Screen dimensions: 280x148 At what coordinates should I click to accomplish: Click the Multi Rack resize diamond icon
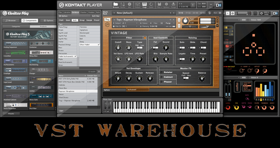(x=210, y=13)
